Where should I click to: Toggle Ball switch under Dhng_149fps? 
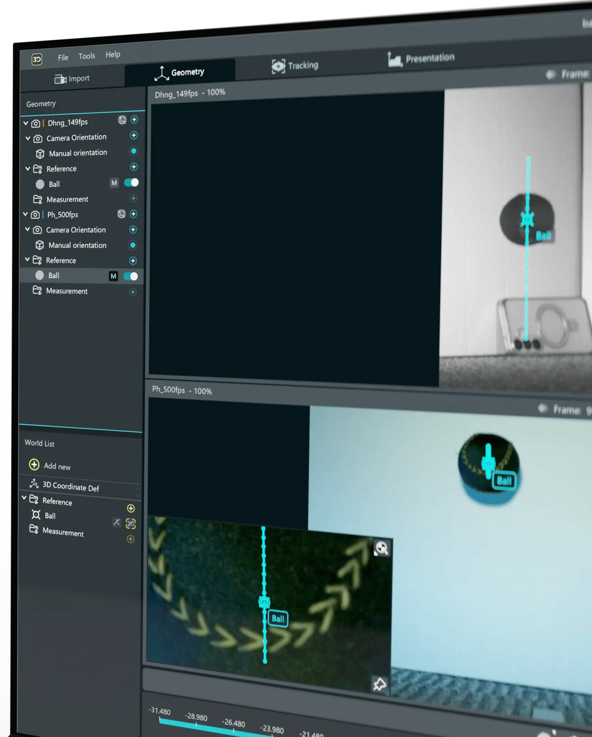132,183
